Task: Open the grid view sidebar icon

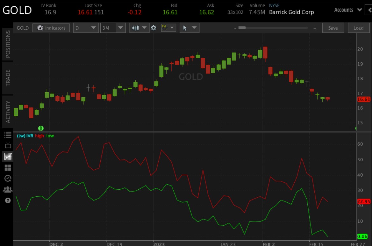Action: (x=8, y=167)
